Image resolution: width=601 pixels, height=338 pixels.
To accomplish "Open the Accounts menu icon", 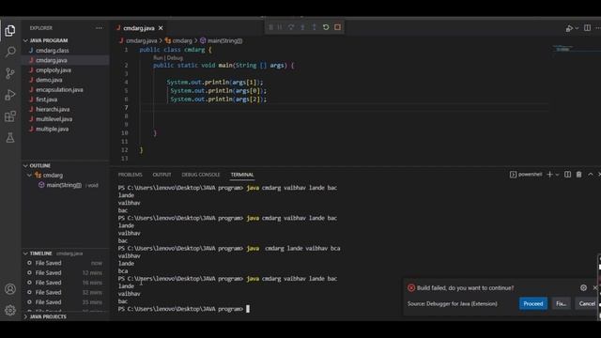I will tap(10, 289).
